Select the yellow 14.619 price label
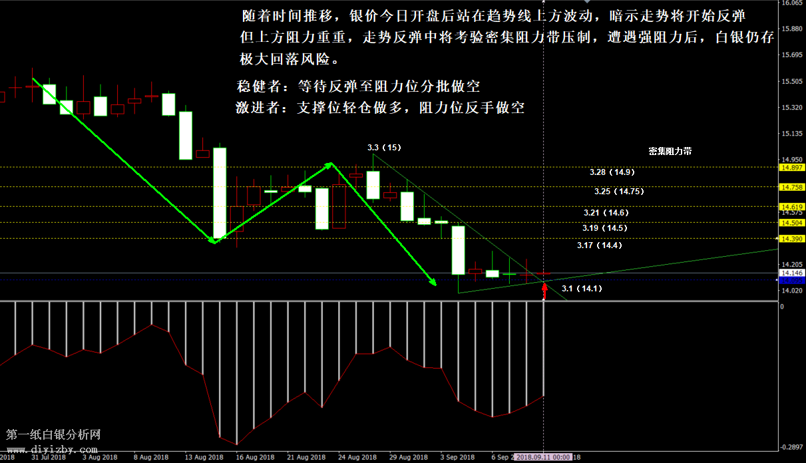 click(791, 207)
